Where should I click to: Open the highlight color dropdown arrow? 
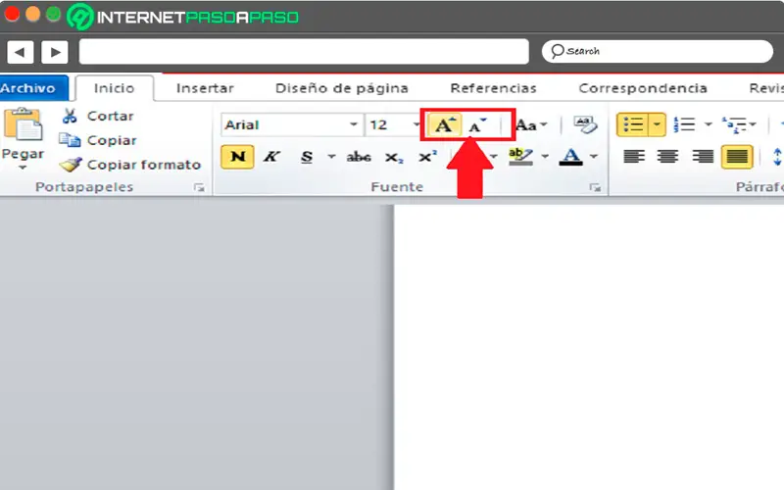click(x=546, y=157)
